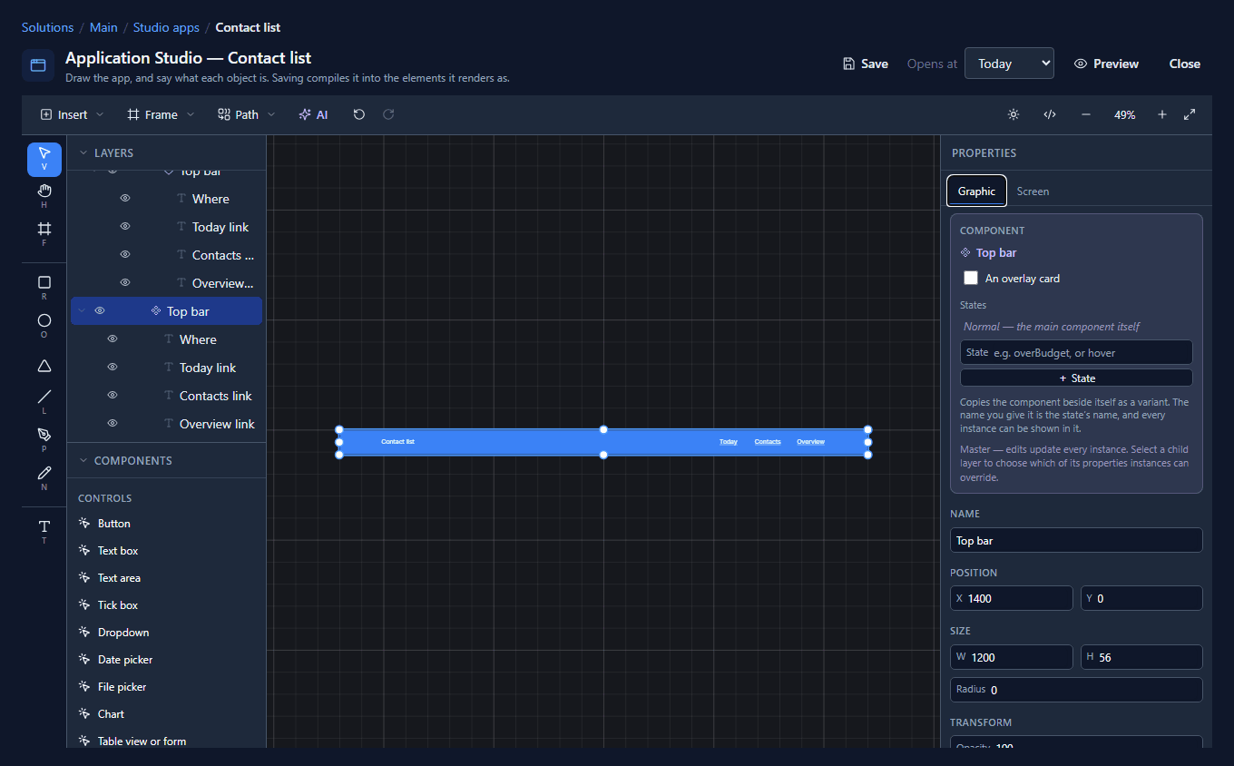Pick the Hand (H) pan tool
The height and width of the screenshot is (766, 1234).
(44, 197)
